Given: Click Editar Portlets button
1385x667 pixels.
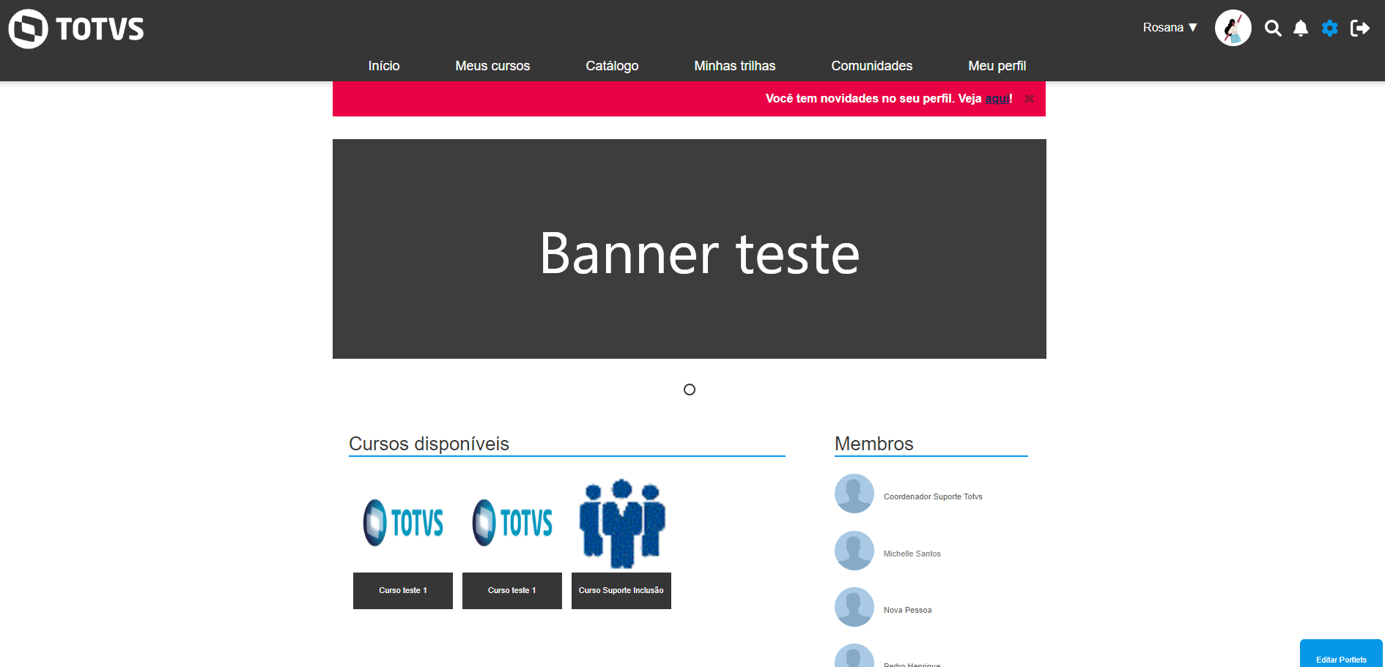Looking at the screenshot, I should [1341, 654].
